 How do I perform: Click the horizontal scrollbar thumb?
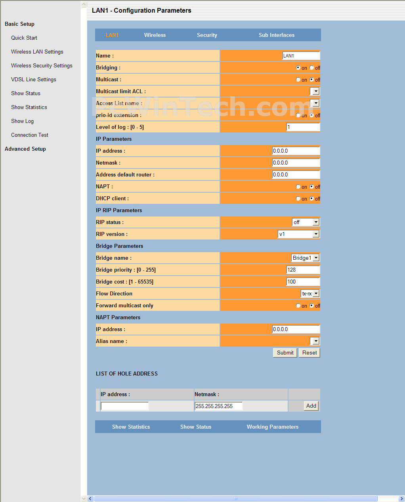(x=236, y=499)
